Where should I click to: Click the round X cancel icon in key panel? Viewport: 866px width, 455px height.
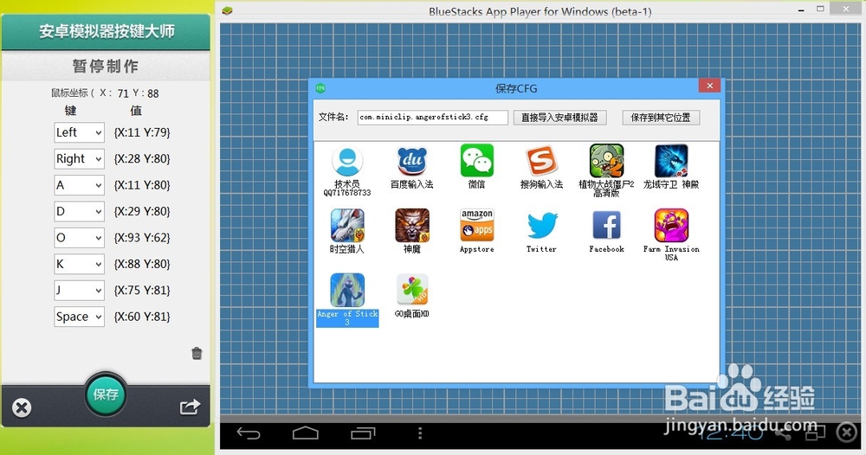tap(22, 407)
